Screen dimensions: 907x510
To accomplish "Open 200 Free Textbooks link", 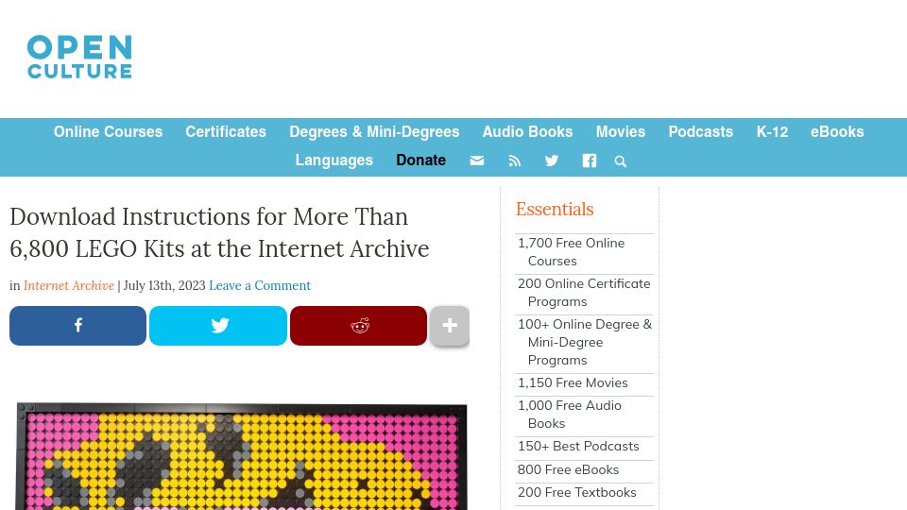I will (x=576, y=492).
